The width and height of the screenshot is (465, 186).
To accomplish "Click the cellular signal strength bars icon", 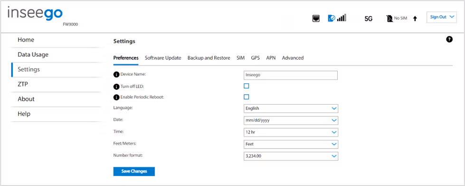I will coord(342,18).
